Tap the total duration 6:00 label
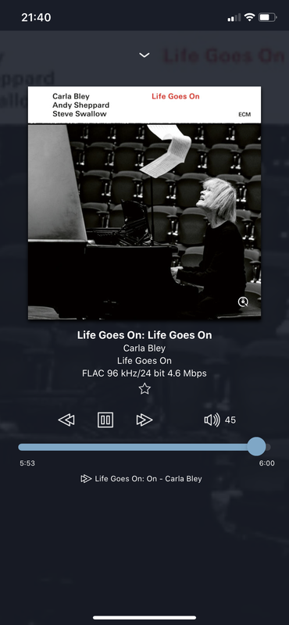289x625 pixels. [266, 463]
